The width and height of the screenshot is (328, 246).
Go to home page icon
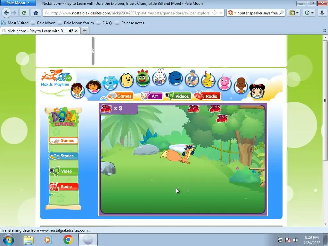click(x=36, y=13)
